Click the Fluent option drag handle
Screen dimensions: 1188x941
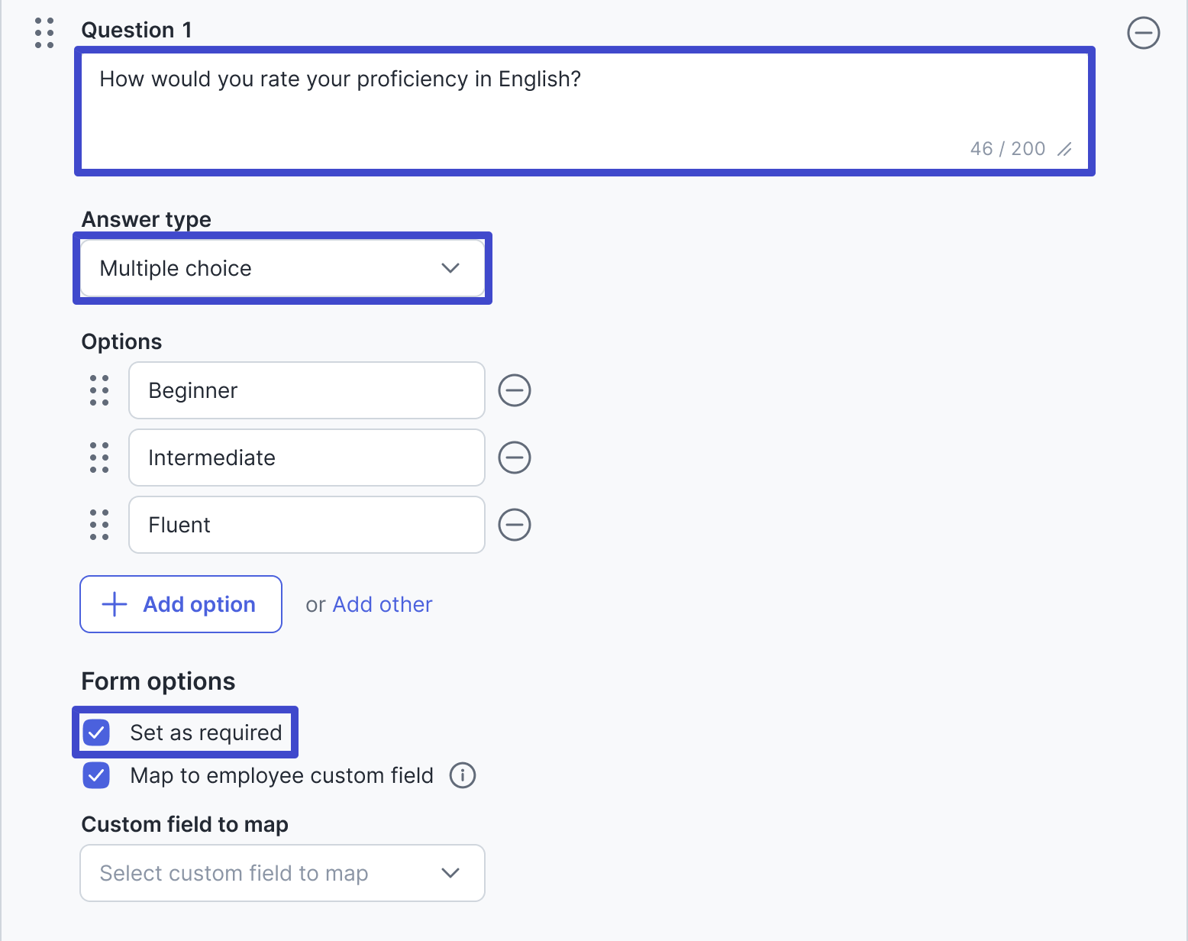coord(99,525)
